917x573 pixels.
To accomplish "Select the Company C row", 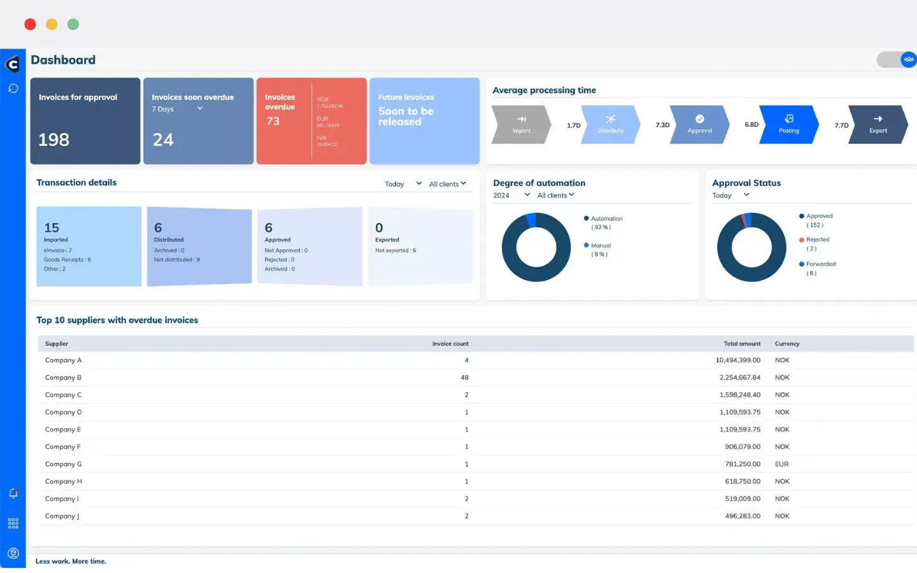I will [475, 395].
